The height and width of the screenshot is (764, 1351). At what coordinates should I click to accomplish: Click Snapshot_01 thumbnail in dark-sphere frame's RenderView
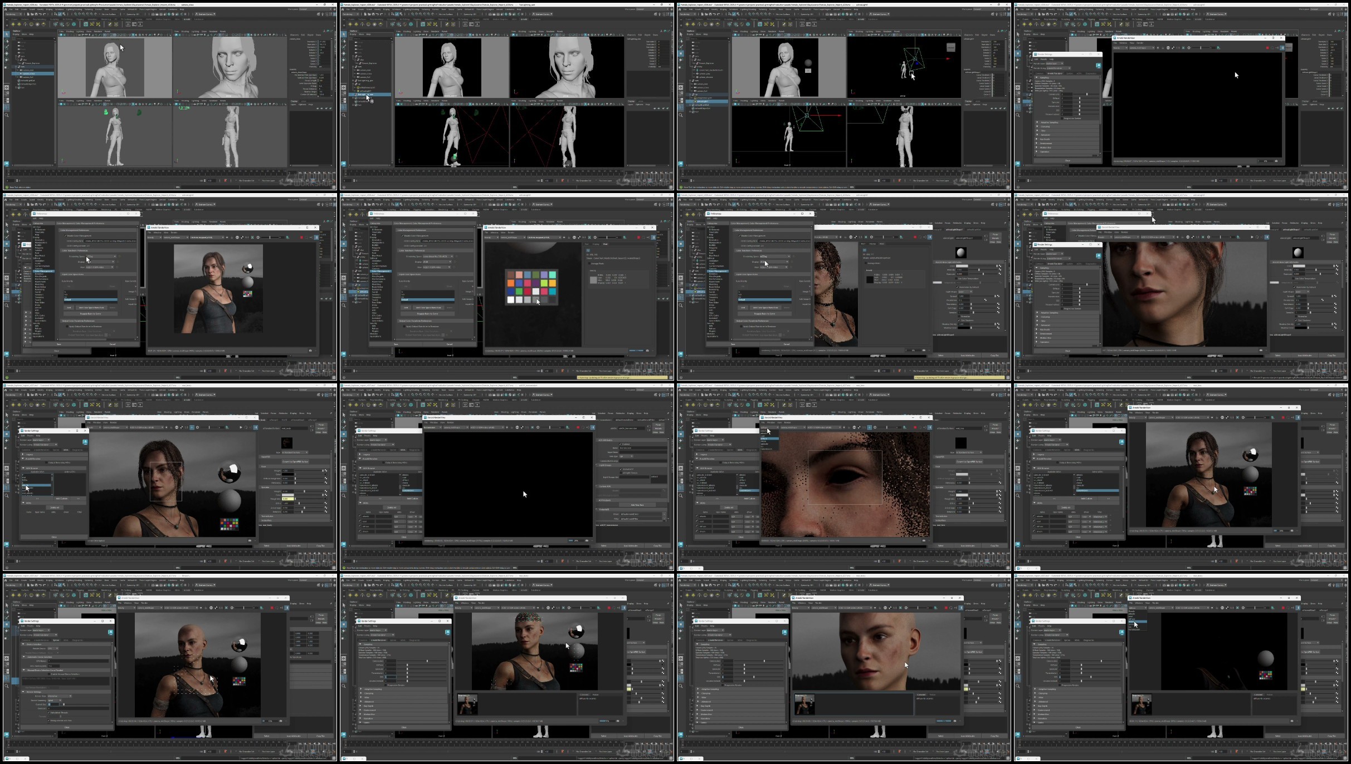(1141, 704)
